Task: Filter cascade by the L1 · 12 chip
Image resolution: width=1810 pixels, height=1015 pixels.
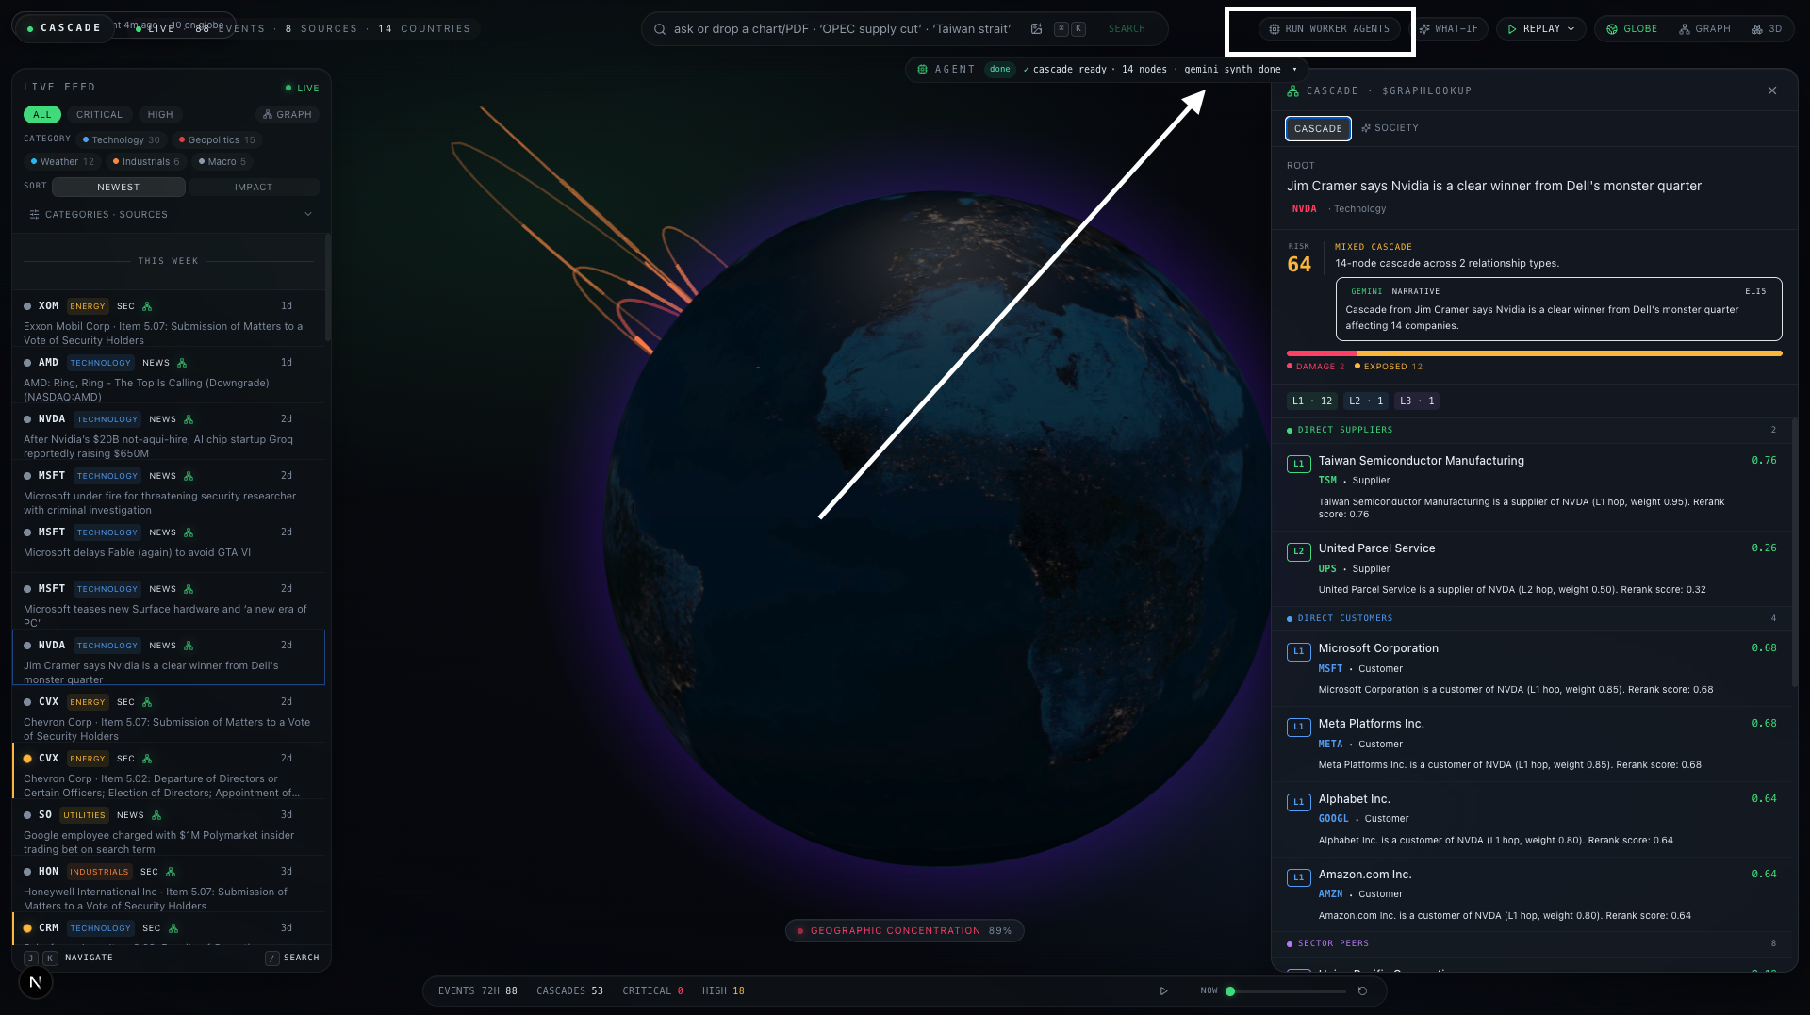Action: tap(1312, 401)
